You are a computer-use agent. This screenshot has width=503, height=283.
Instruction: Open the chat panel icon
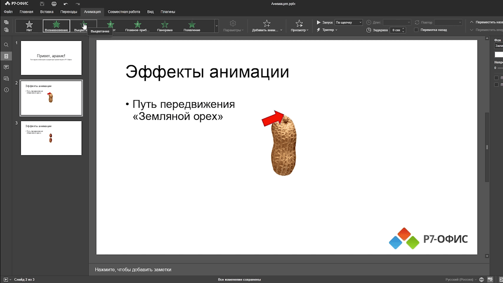(6, 78)
